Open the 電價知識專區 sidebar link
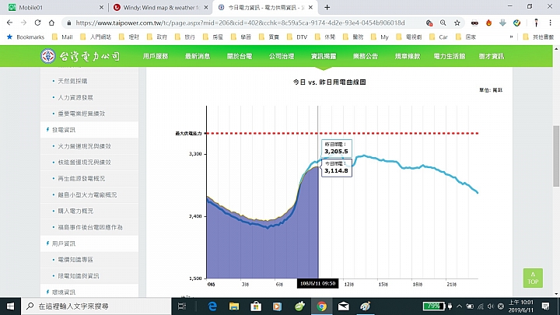Image resolution: width=560 pixels, height=315 pixels. click(75, 260)
